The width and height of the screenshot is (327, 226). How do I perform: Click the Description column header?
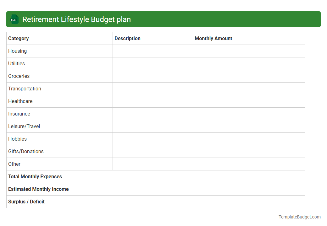(127, 38)
